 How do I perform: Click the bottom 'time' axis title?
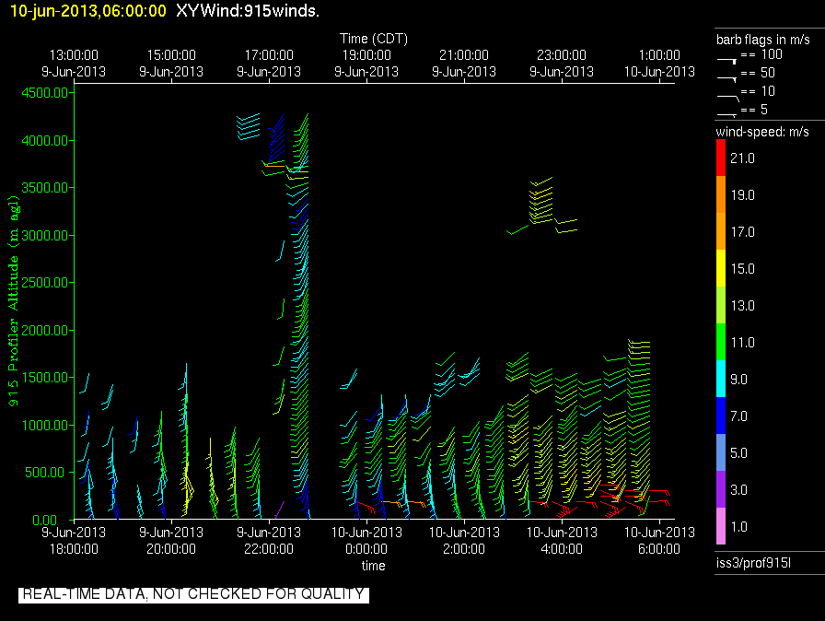(x=373, y=566)
